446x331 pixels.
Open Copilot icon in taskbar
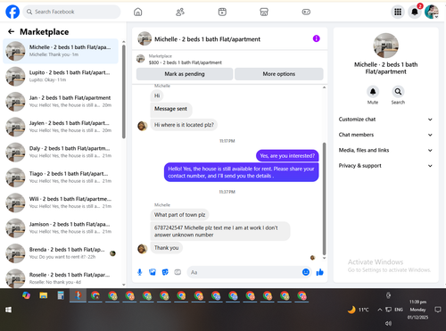tap(26, 295)
